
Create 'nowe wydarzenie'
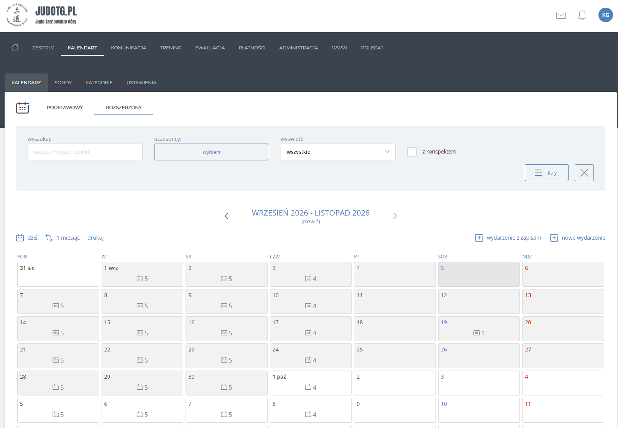(577, 238)
